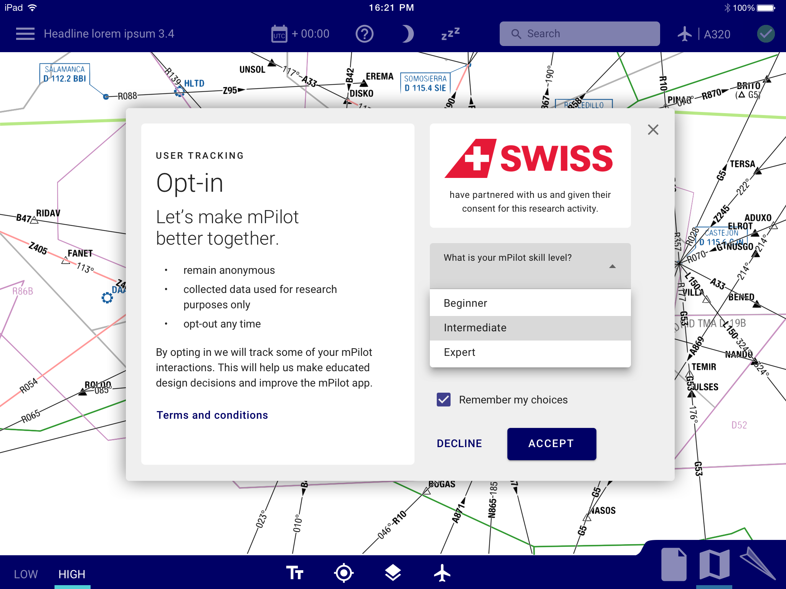Tap the green checkmark status toggle
This screenshot has height=589, width=786.
coord(766,34)
